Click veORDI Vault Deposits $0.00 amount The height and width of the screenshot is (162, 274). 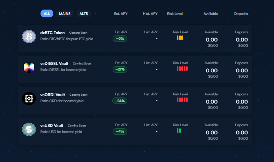[243, 108]
